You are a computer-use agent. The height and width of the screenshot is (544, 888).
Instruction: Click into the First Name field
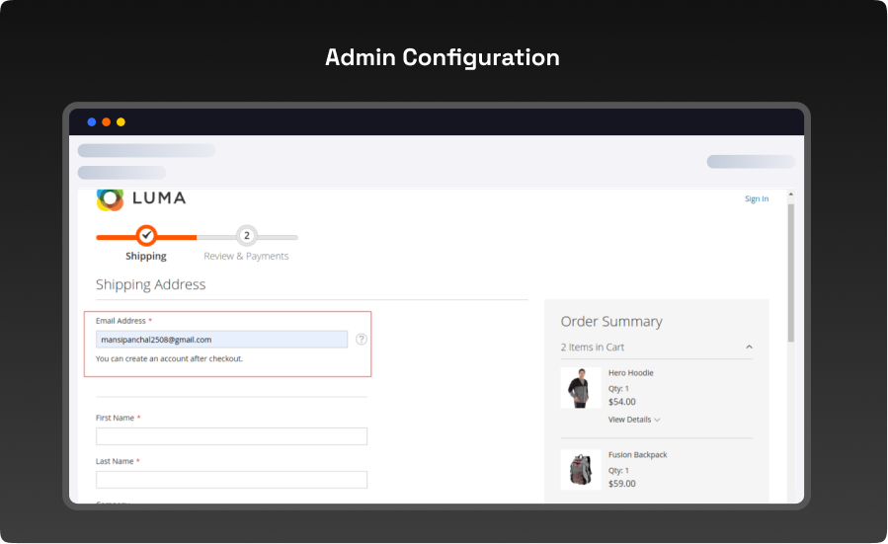[231, 436]
